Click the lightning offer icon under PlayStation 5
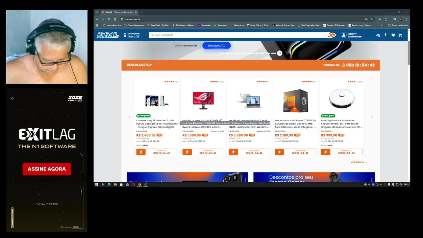This screenshot has width=423, height=238. pyautogui.click(x=141, y=152)
